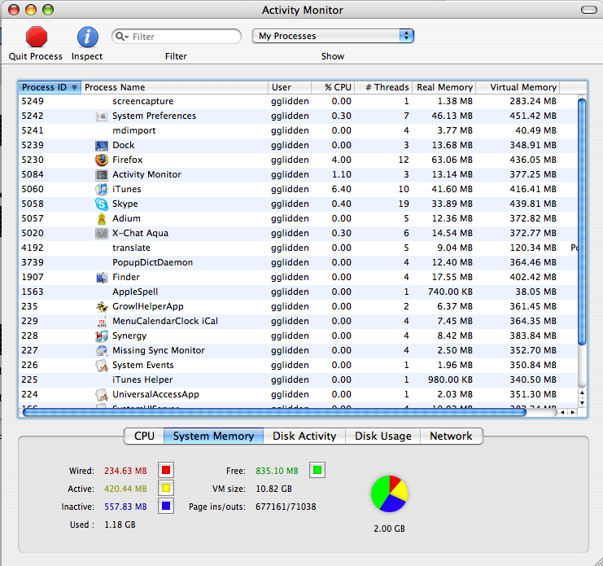Select the iTunes Helper process row
Viewport: 603px width, 566px height.
pyautogui.click(x=298, y=380)
